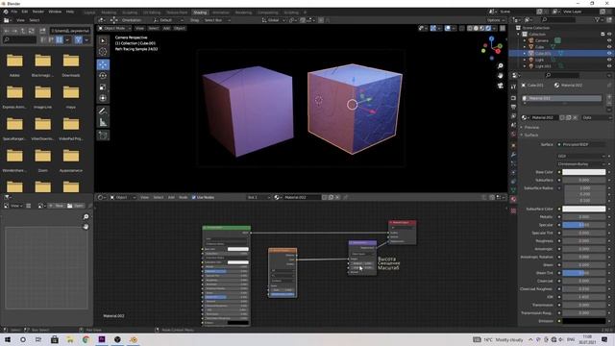Click file browser refresh icon
The width and height of the screenshot is (615, 346).
(32, 31)
